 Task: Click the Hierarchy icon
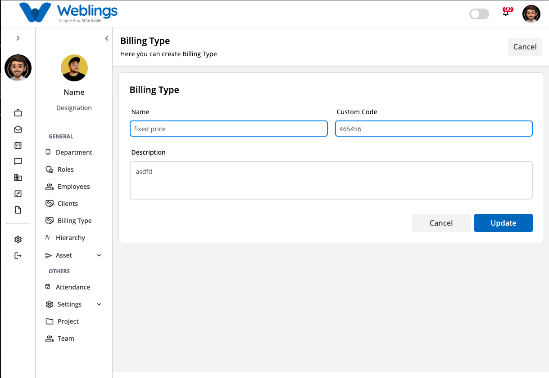[48, 237]
